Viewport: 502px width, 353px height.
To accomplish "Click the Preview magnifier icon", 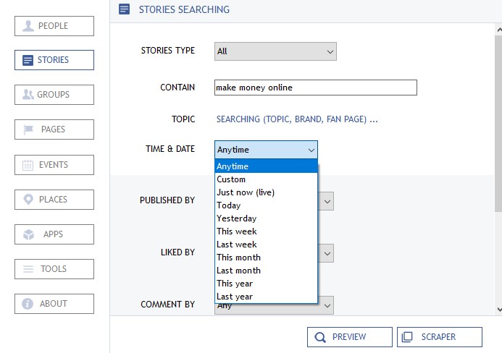I will (x=319, y=337).
